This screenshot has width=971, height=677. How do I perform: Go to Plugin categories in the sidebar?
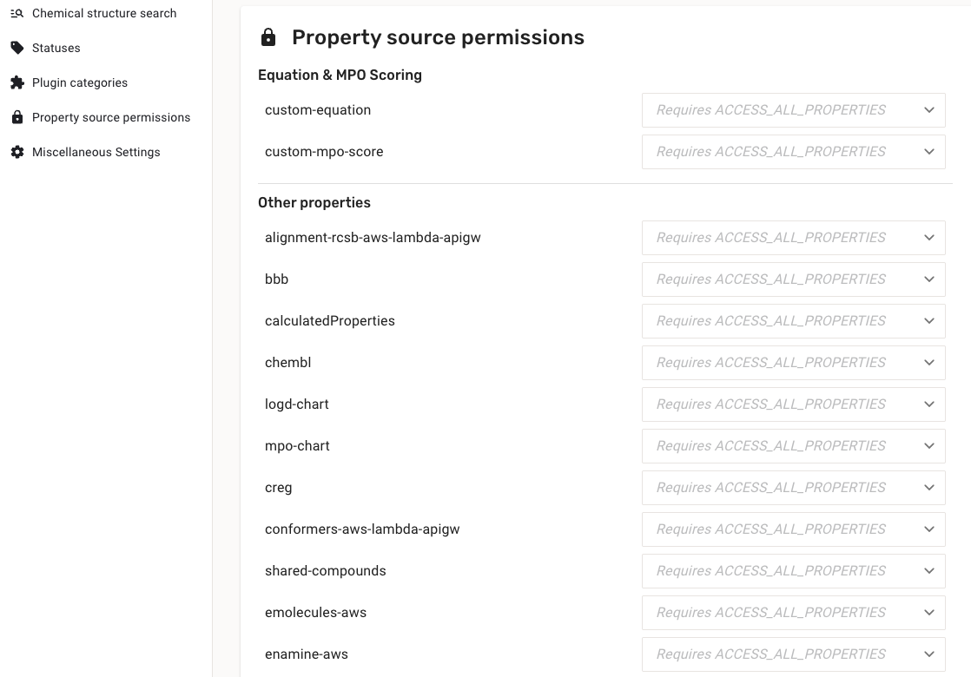click(80, 82)
